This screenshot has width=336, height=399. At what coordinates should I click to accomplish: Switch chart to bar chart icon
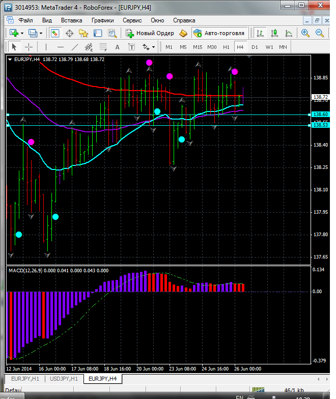click(260, 33)
